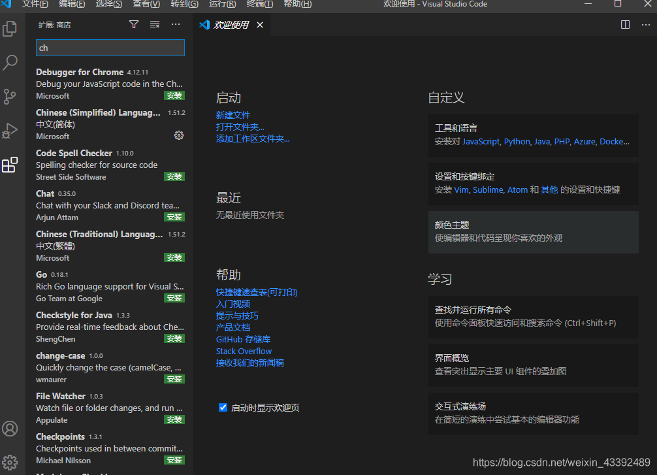Install Code Spell Checker extension
Image resolution: width=657 pixels, height=475 pixels.
[174, 176]
